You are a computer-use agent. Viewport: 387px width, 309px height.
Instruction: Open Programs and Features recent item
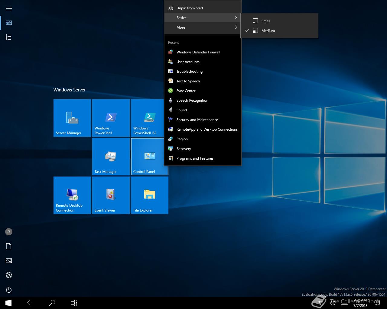pyautogui.click(x=203, y=158)
